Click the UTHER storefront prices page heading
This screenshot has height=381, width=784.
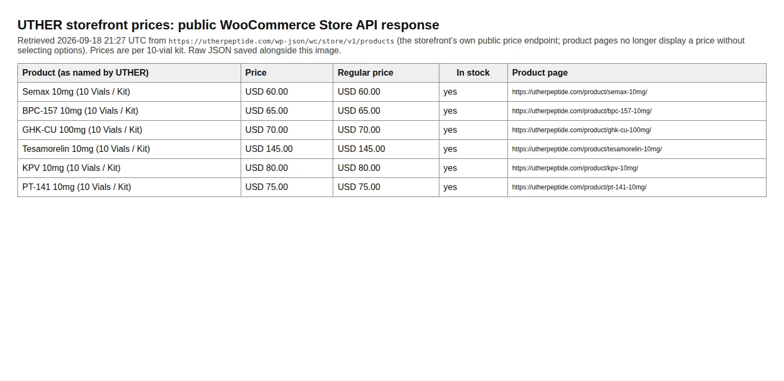[x=228, y=25]
